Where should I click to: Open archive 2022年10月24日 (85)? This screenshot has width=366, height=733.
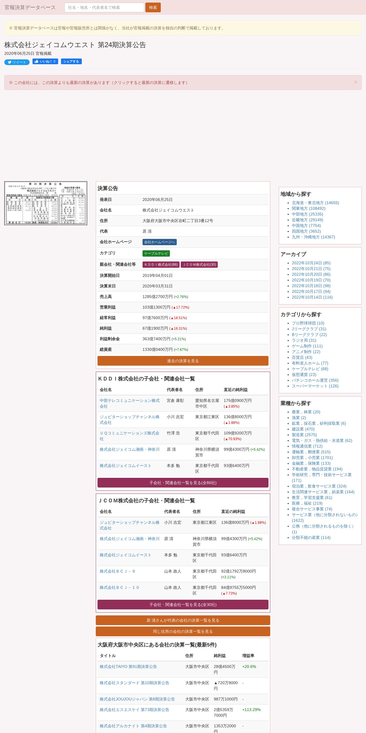(311, 263)
